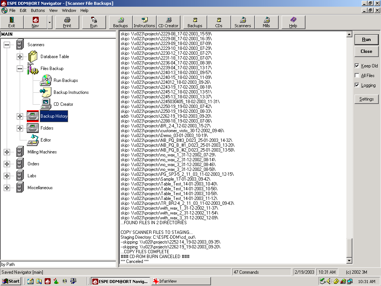The height and width of the screenshot is (286, 381).
Task: Open the Windows Start menu
Action: point(11,281)
